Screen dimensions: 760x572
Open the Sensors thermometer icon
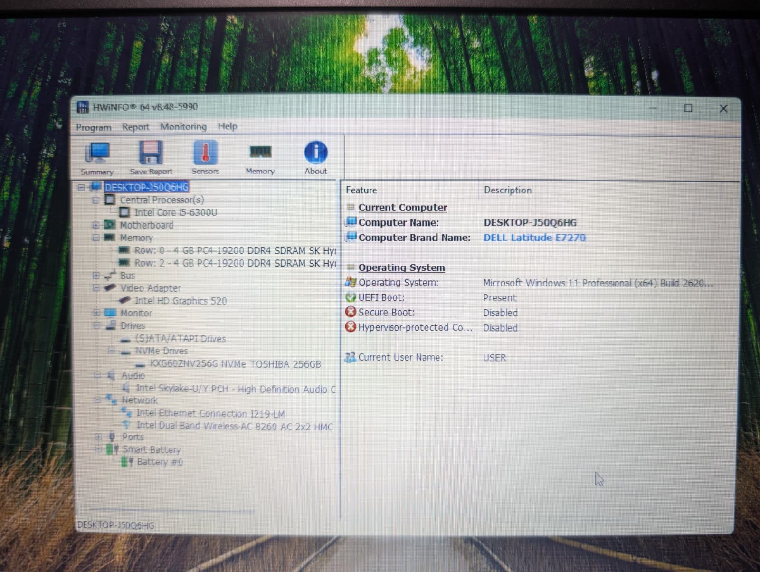205,153
